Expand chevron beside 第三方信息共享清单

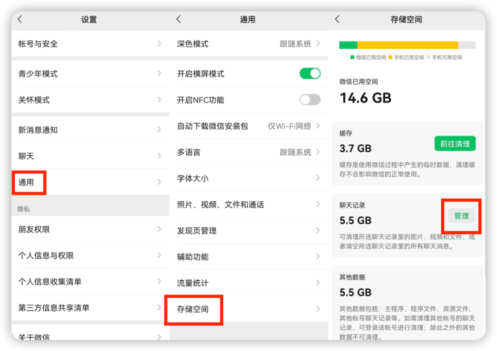point(159,307)
